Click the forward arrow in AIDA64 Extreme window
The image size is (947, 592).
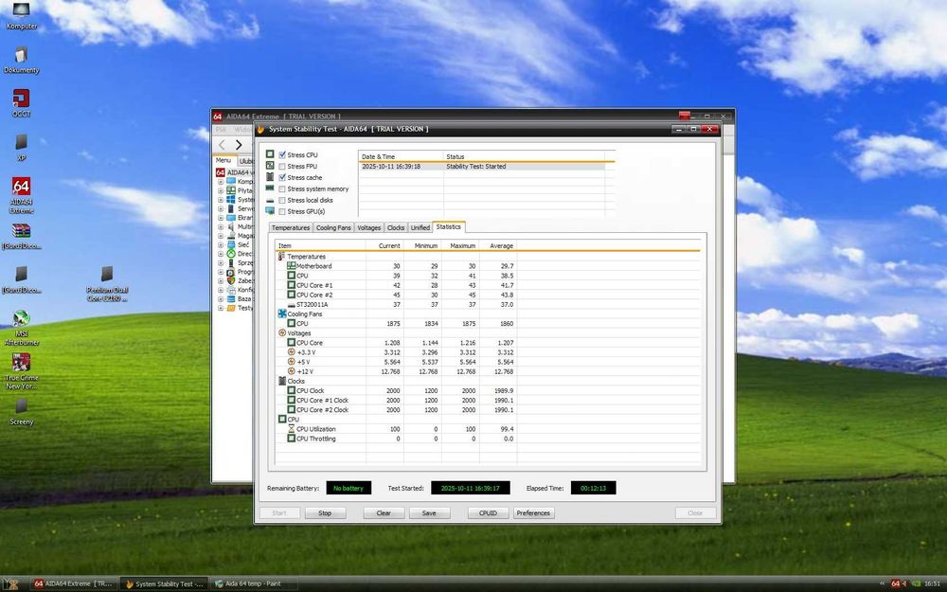pos(239,144)
